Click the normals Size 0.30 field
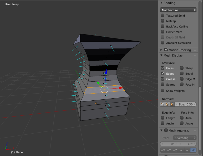The width and height of the screenshot is (203, 156). tap(186, 104)
